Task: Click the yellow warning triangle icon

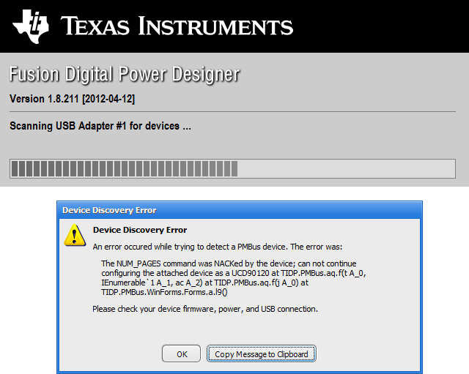Action: click(x=75, y=236)
